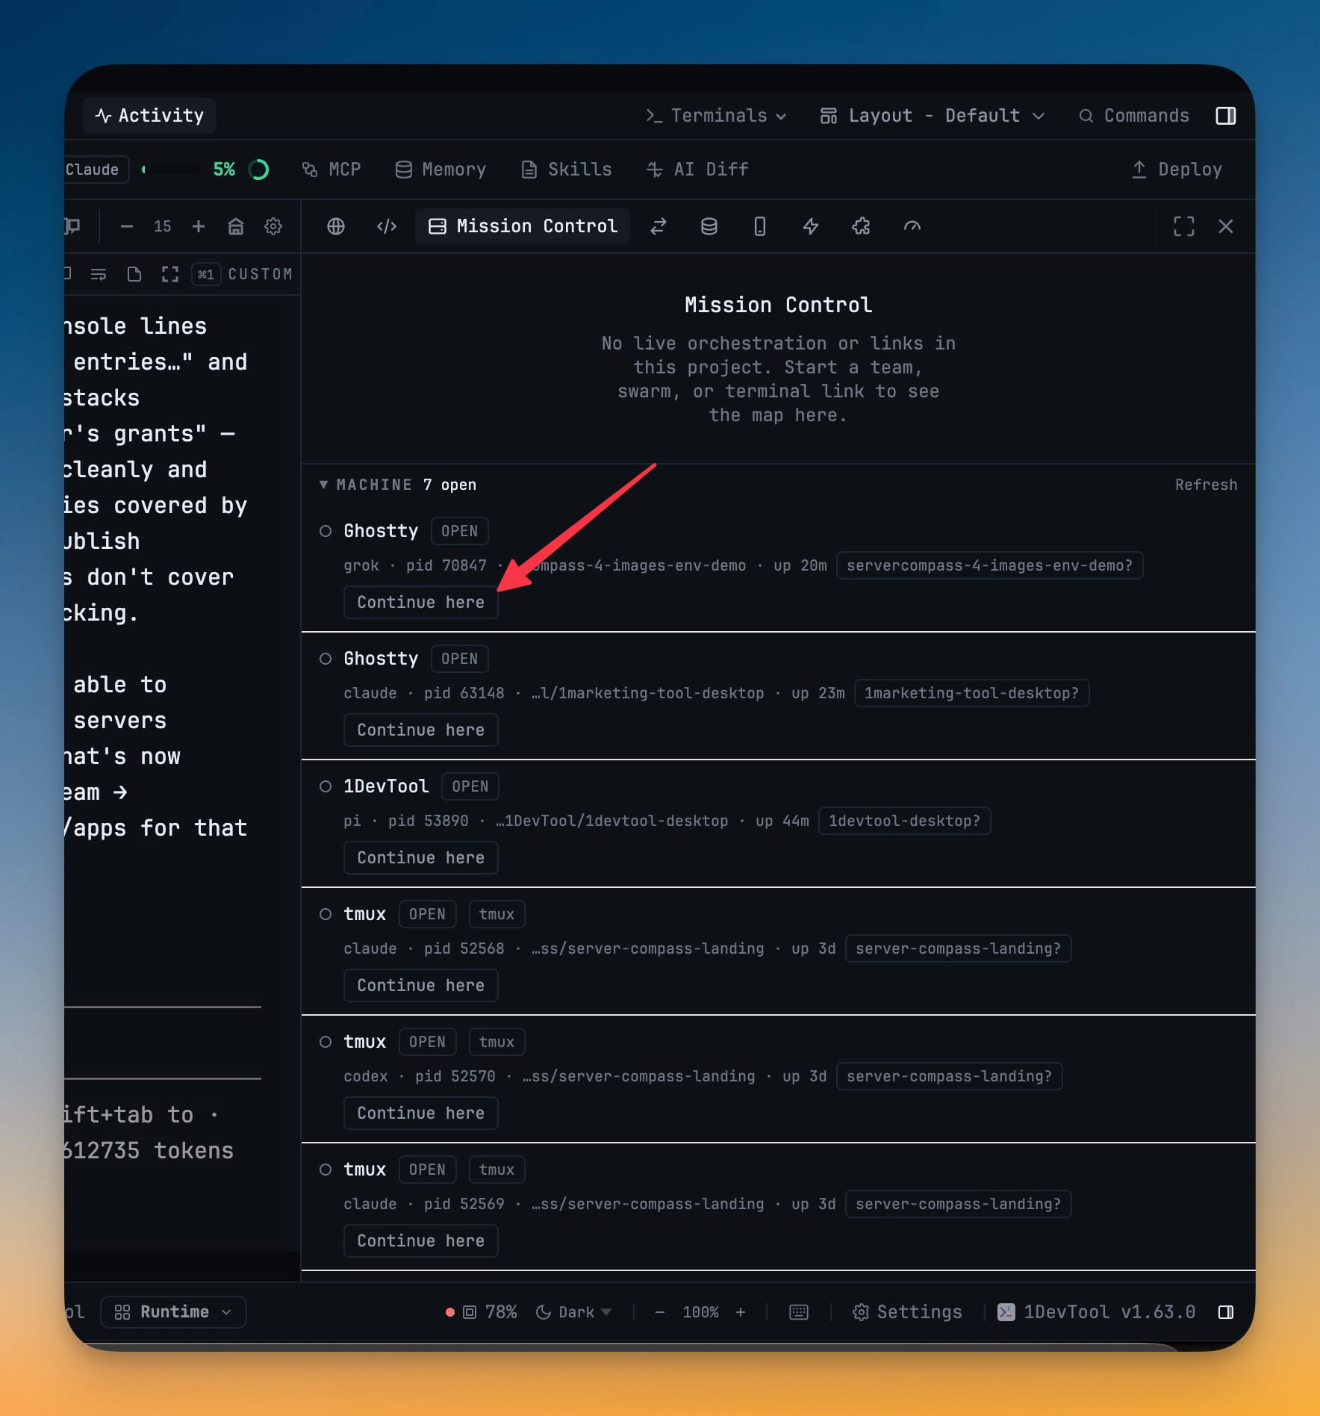Open the code brackets tab icon
Image resolution: width=1320 pixels, height=1416 pixels.
(387, 226)
